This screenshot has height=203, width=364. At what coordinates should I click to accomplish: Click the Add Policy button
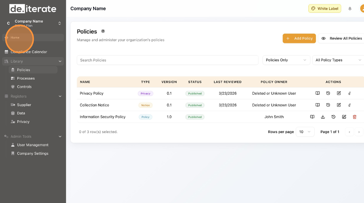pyautogui.click(x=299, y=38)
